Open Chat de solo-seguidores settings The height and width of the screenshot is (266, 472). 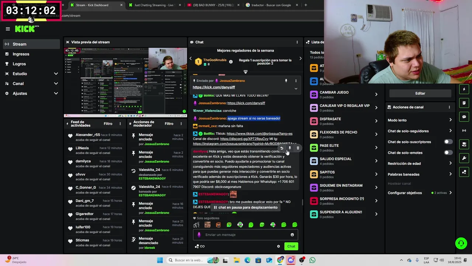click(420, 131)
